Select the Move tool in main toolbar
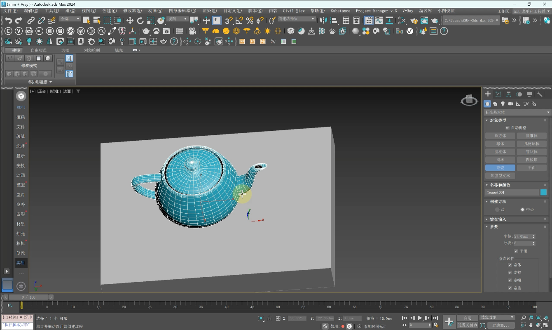This screenshot has height=330, width=552. click(130, 20)
